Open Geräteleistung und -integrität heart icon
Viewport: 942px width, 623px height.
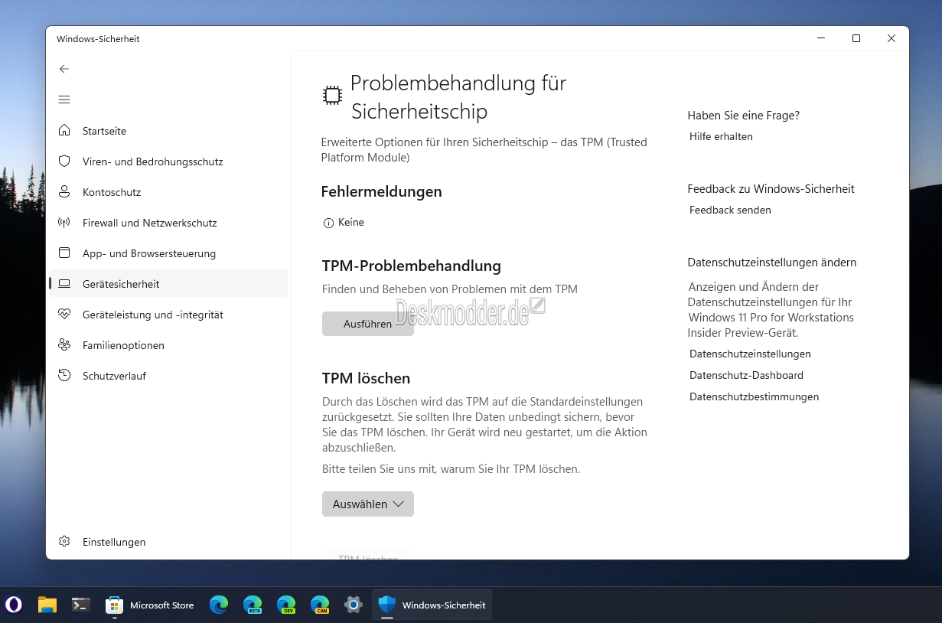64,315
